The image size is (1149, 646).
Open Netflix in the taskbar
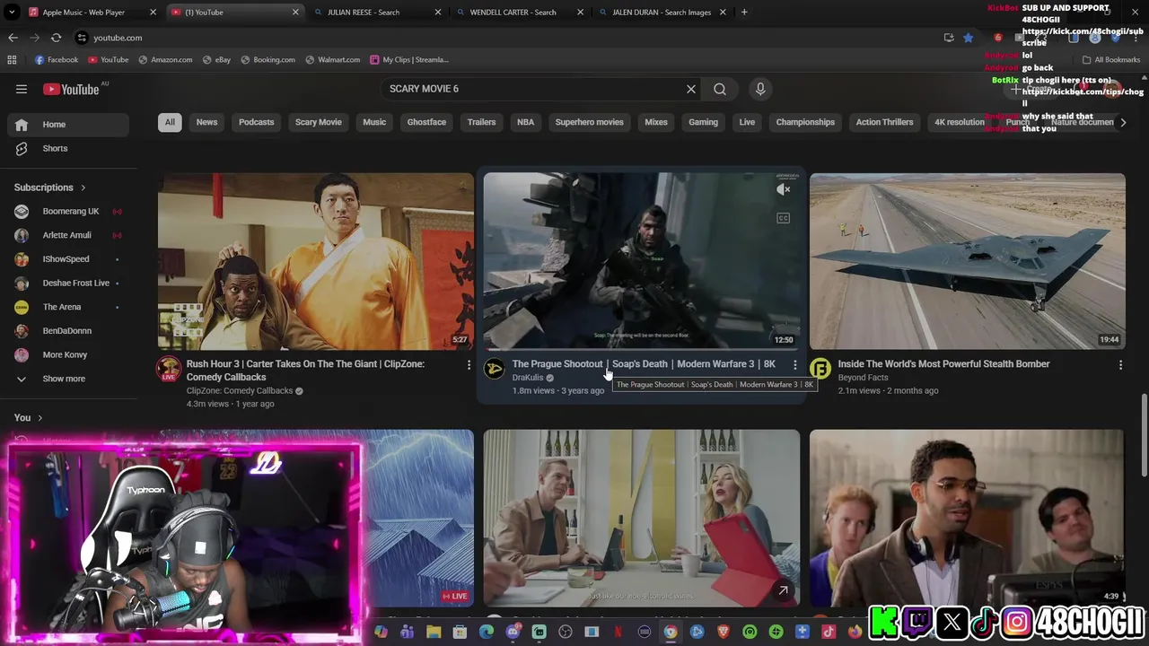click(618, 633)
